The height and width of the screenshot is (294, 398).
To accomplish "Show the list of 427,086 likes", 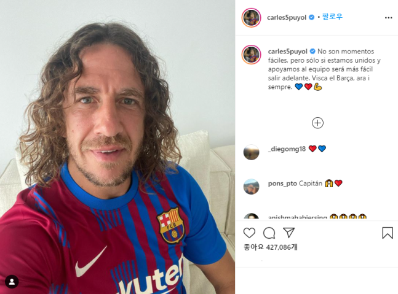I will [x=270, y=247].
